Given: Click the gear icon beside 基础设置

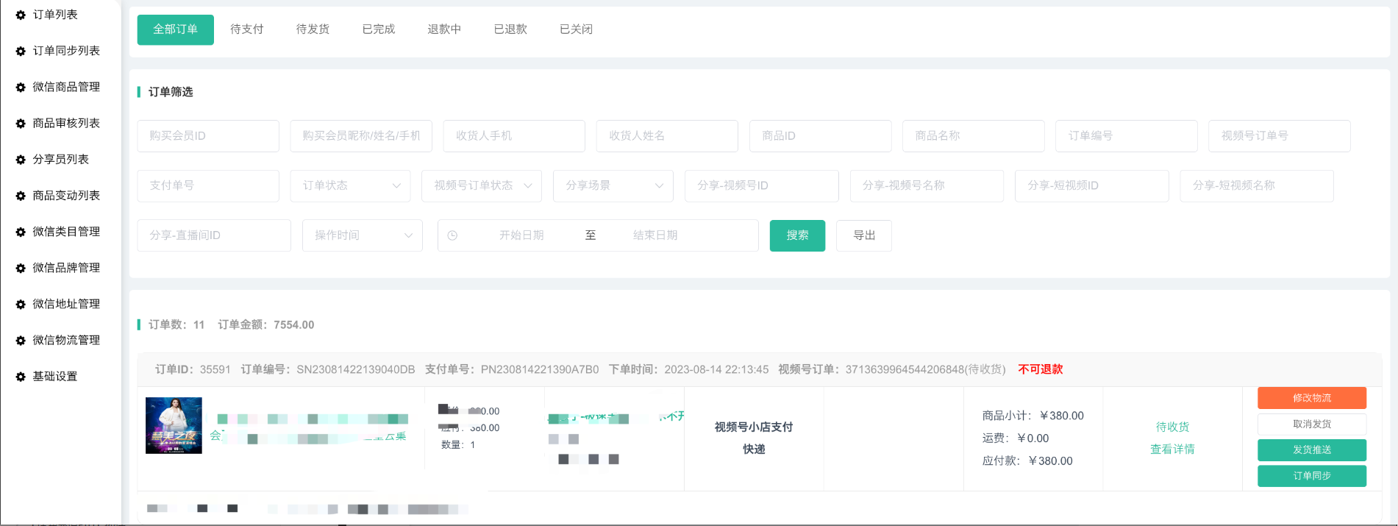Looking at the screenshot, I should [21, 377].
